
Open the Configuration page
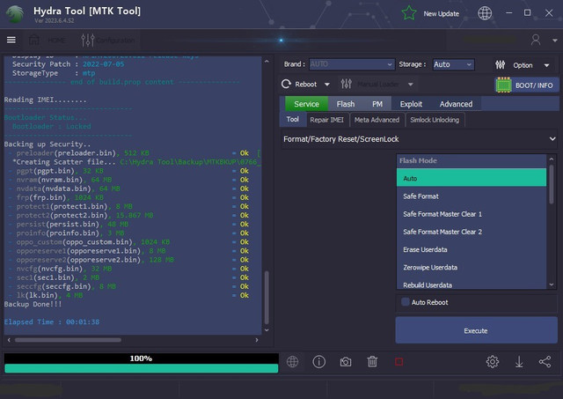(x=107, y=40)
